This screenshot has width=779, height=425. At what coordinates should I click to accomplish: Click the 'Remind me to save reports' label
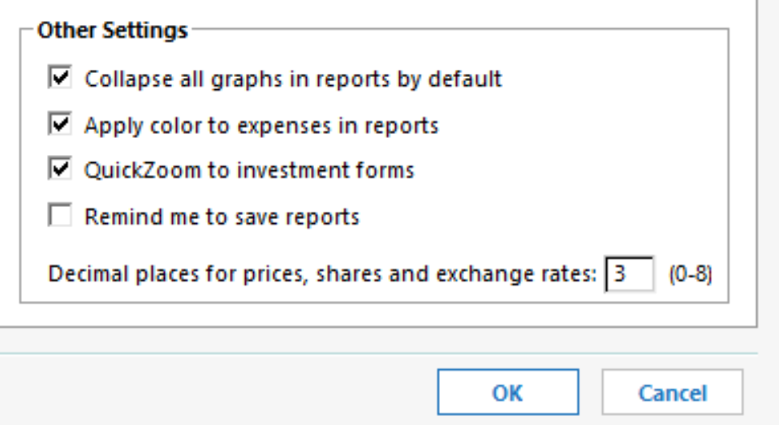pos(222,217)
